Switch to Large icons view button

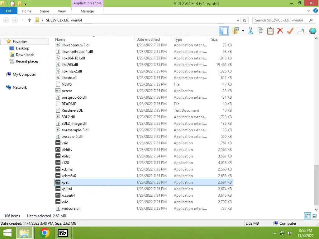tap(314, 216)
